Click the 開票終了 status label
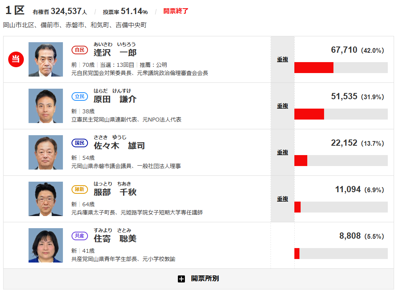Viewport: 396px width, 293px height. 176,11
